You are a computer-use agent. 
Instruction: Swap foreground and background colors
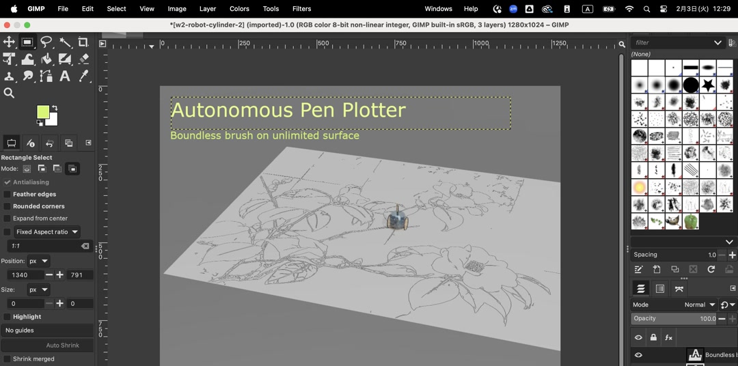(55, 108)
